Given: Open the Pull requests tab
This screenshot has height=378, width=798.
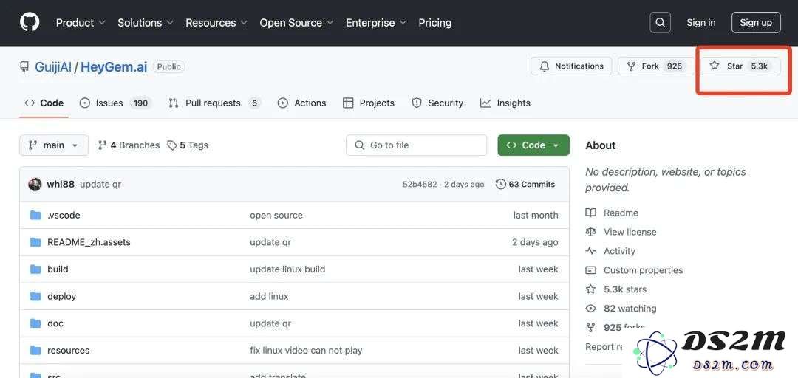Looking at the screenshot, I should pos(214,103).
